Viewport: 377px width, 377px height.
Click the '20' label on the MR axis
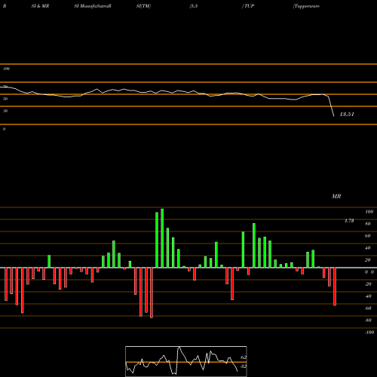coord(368,260)
